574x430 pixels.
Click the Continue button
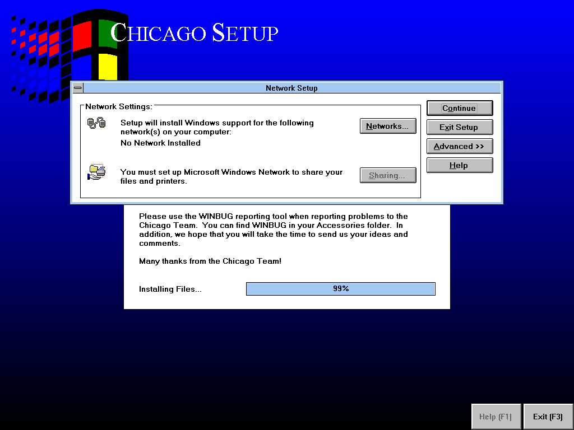pos(460,108)
